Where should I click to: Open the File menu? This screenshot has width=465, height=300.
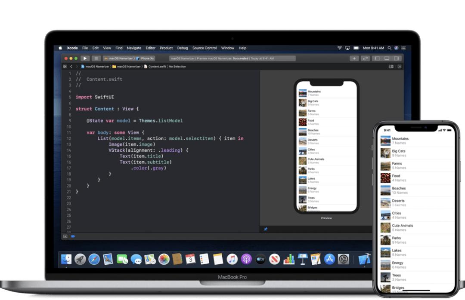pyautogui.click(x=85, y=48)
